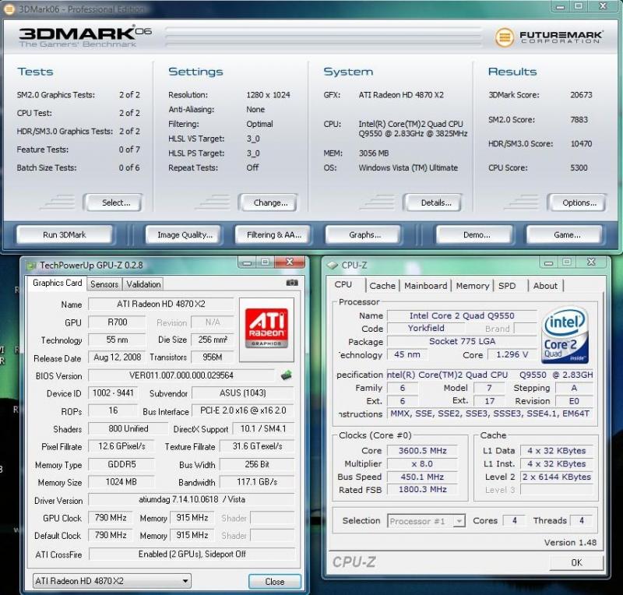Click the CPU-Z processor Name field

point(462,315)
